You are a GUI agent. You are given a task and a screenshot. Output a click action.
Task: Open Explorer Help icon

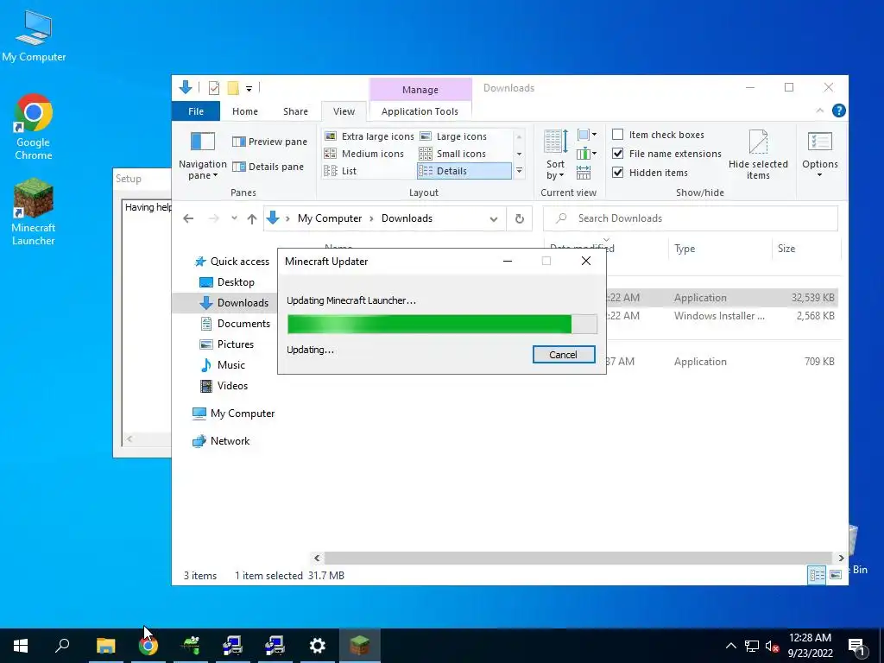tap(839, 110)
